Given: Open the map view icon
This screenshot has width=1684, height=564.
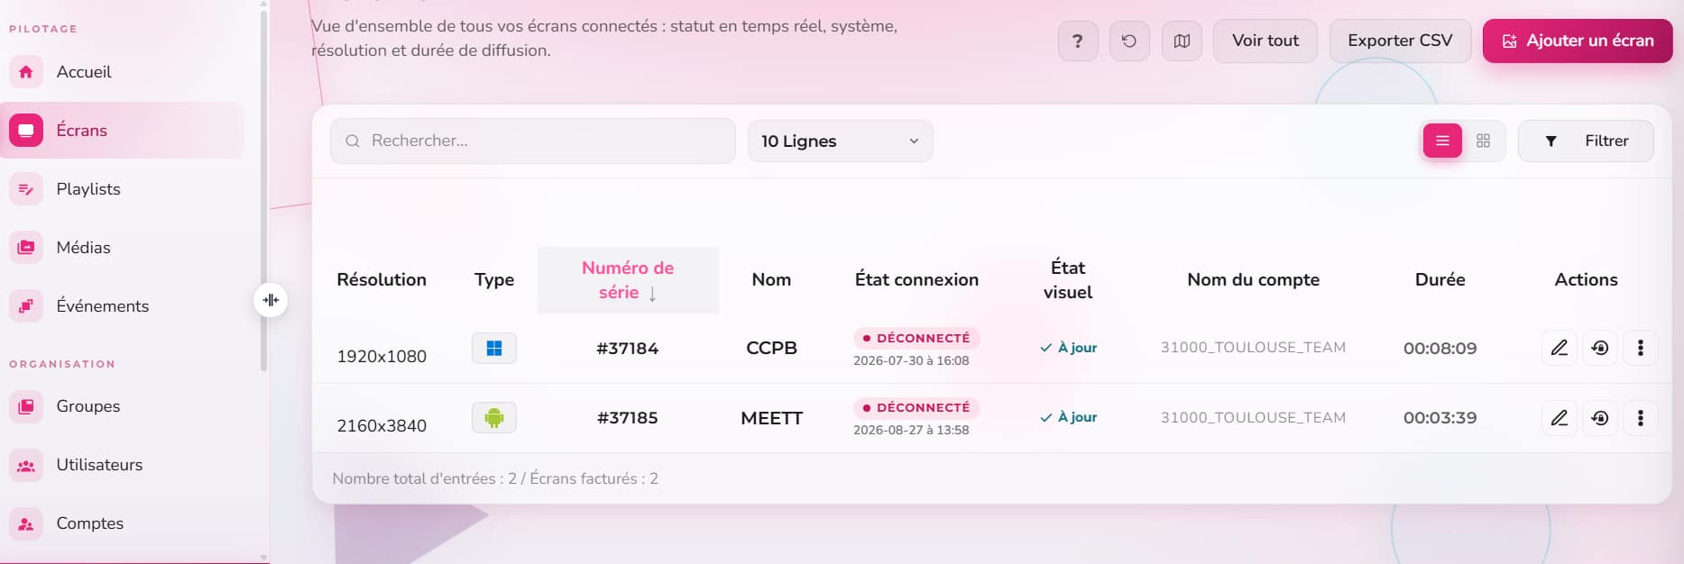Looking at the screenshot, I should 1182,41.
